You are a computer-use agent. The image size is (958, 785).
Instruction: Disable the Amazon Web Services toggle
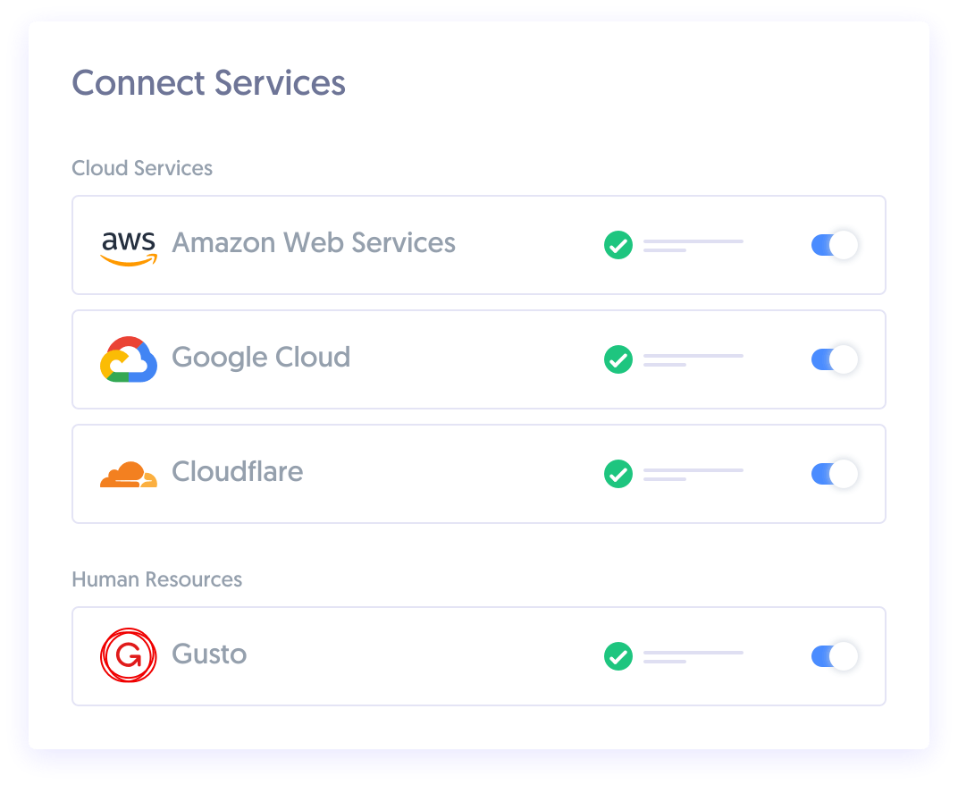coord(835,245)
